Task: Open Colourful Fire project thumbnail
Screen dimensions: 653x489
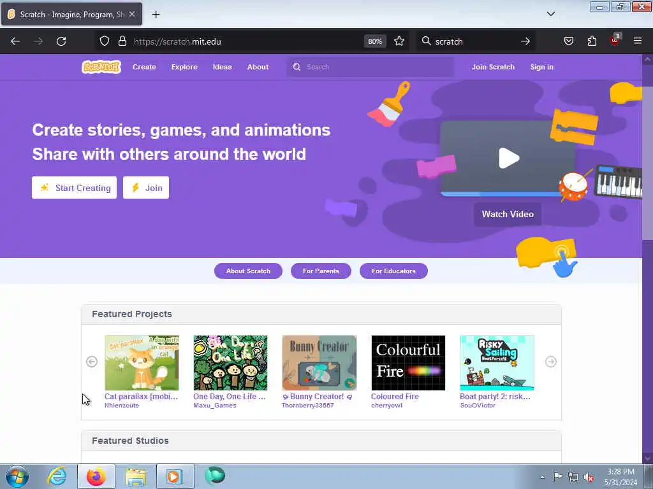Action: [x=408, y=363]
